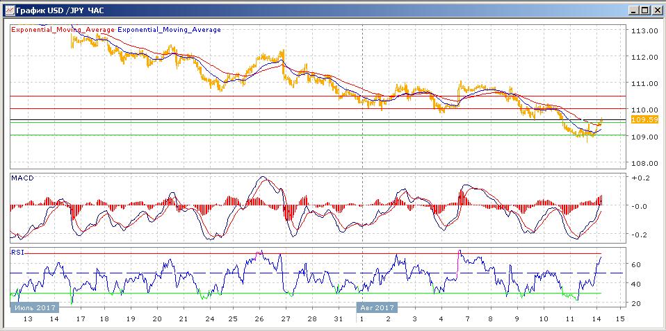Click the RSI axis label 20
This screenshot has width=666, height=331.
tap(637, 303)
